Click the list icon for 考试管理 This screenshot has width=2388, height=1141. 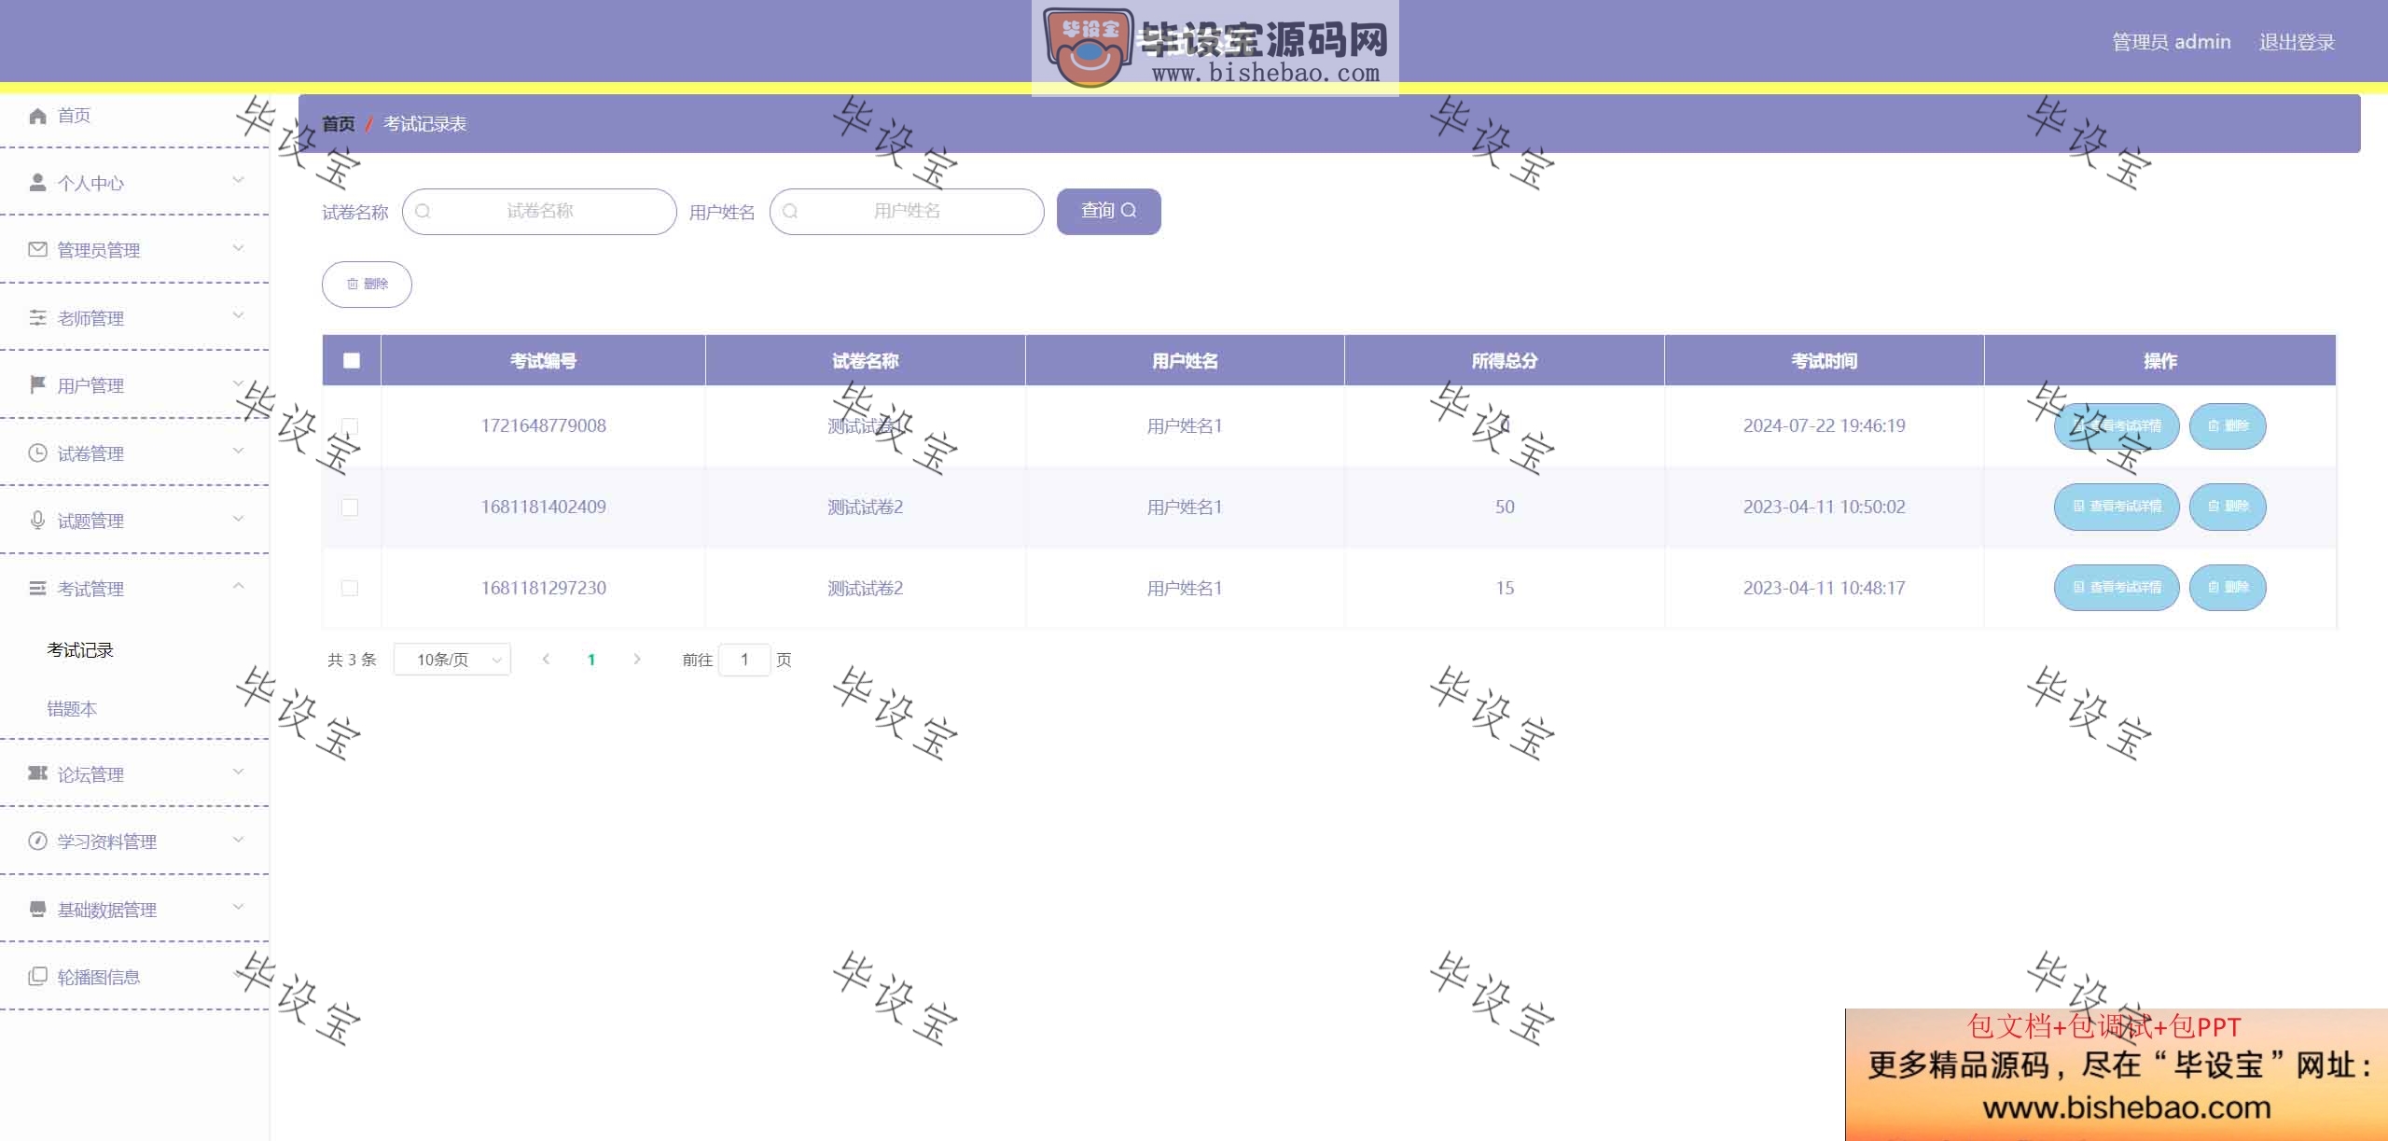[x=37, y=589]
